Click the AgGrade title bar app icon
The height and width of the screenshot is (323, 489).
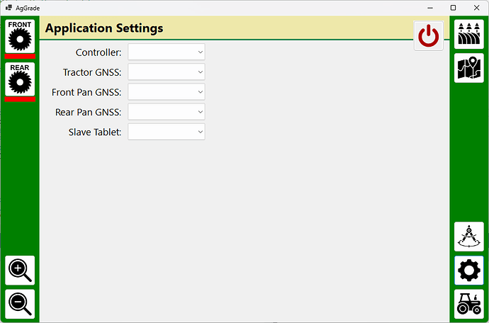click(x=9, y=7)
